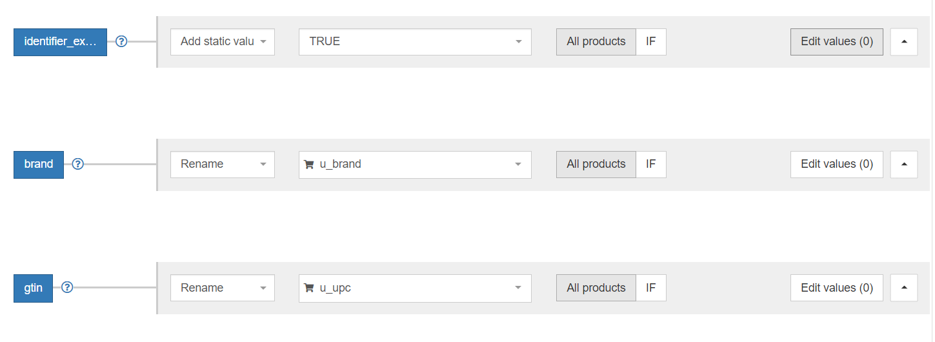This screenshot has height=342, width=935.
Task: Open the Rename dropdown in gtin row
Action: pos(222,288)
